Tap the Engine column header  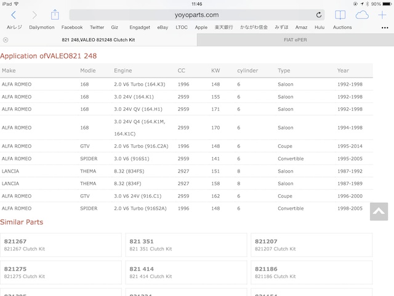(123, 71)
